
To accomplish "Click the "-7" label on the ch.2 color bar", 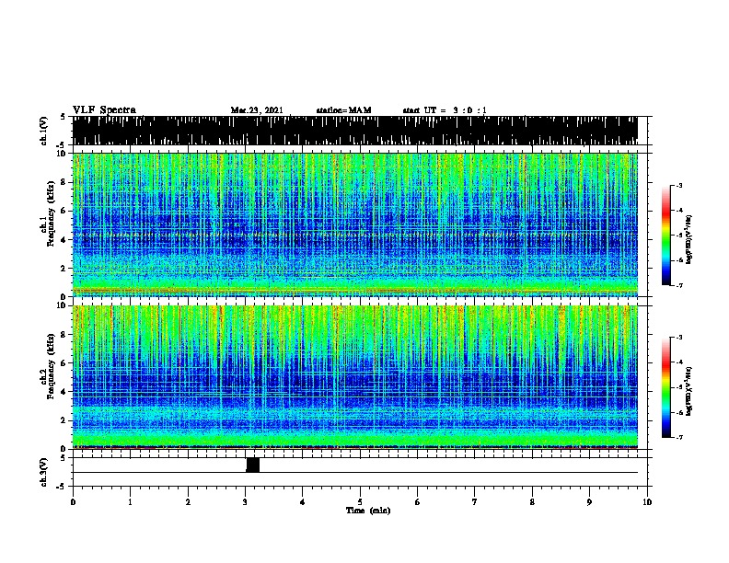I will click(679, 438).
